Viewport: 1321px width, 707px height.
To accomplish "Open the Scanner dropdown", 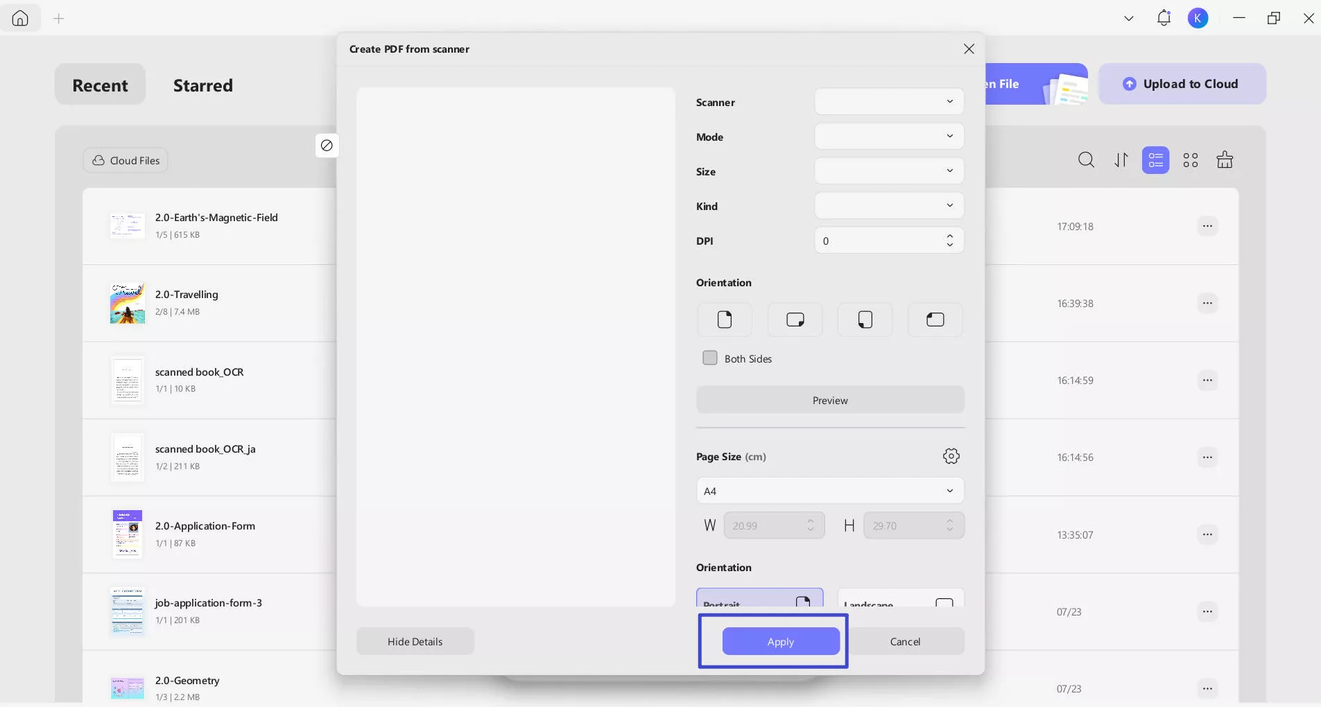I will tap(888, 102).
